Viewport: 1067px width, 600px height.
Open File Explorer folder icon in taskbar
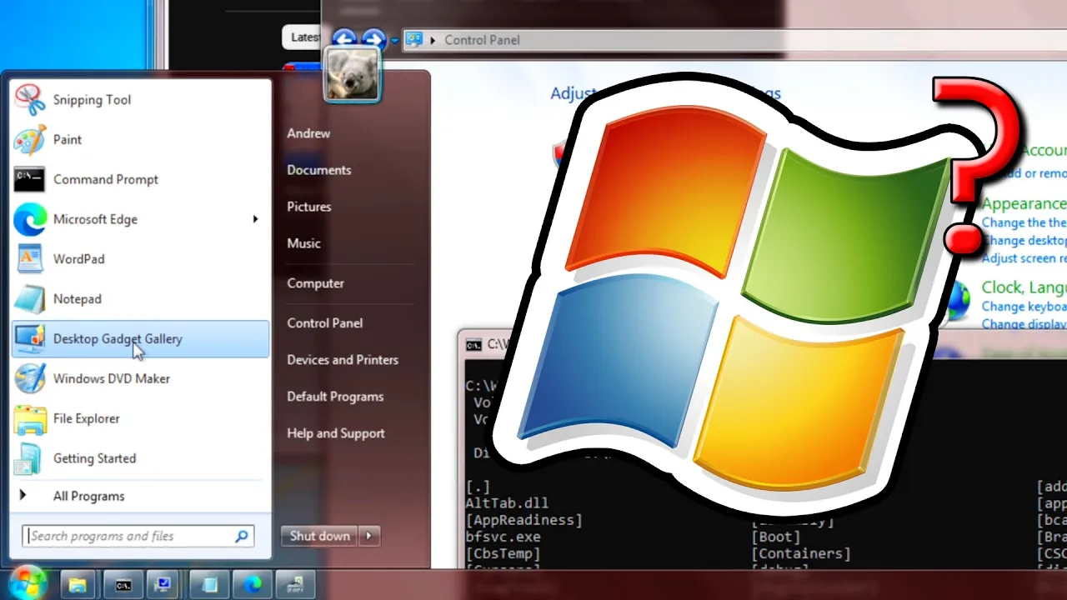point(78,585)
